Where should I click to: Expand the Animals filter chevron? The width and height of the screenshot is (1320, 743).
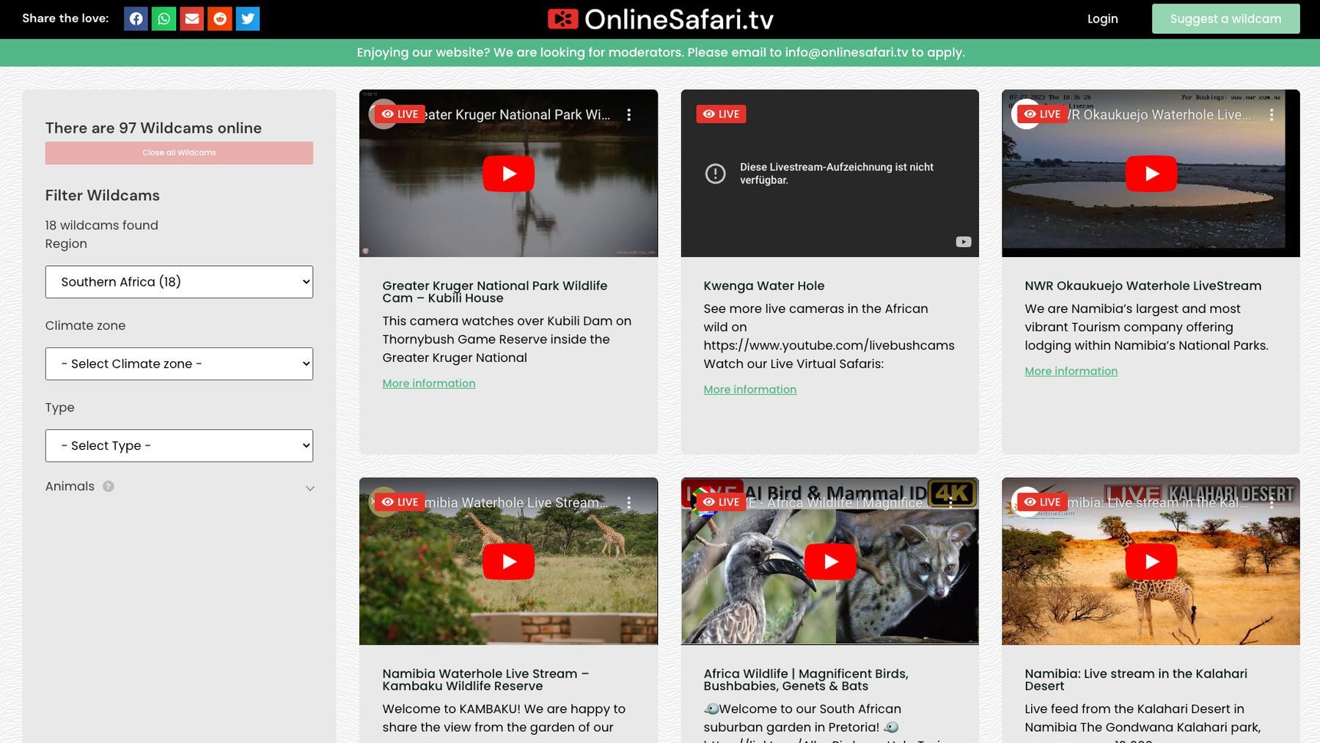point(310,488)
